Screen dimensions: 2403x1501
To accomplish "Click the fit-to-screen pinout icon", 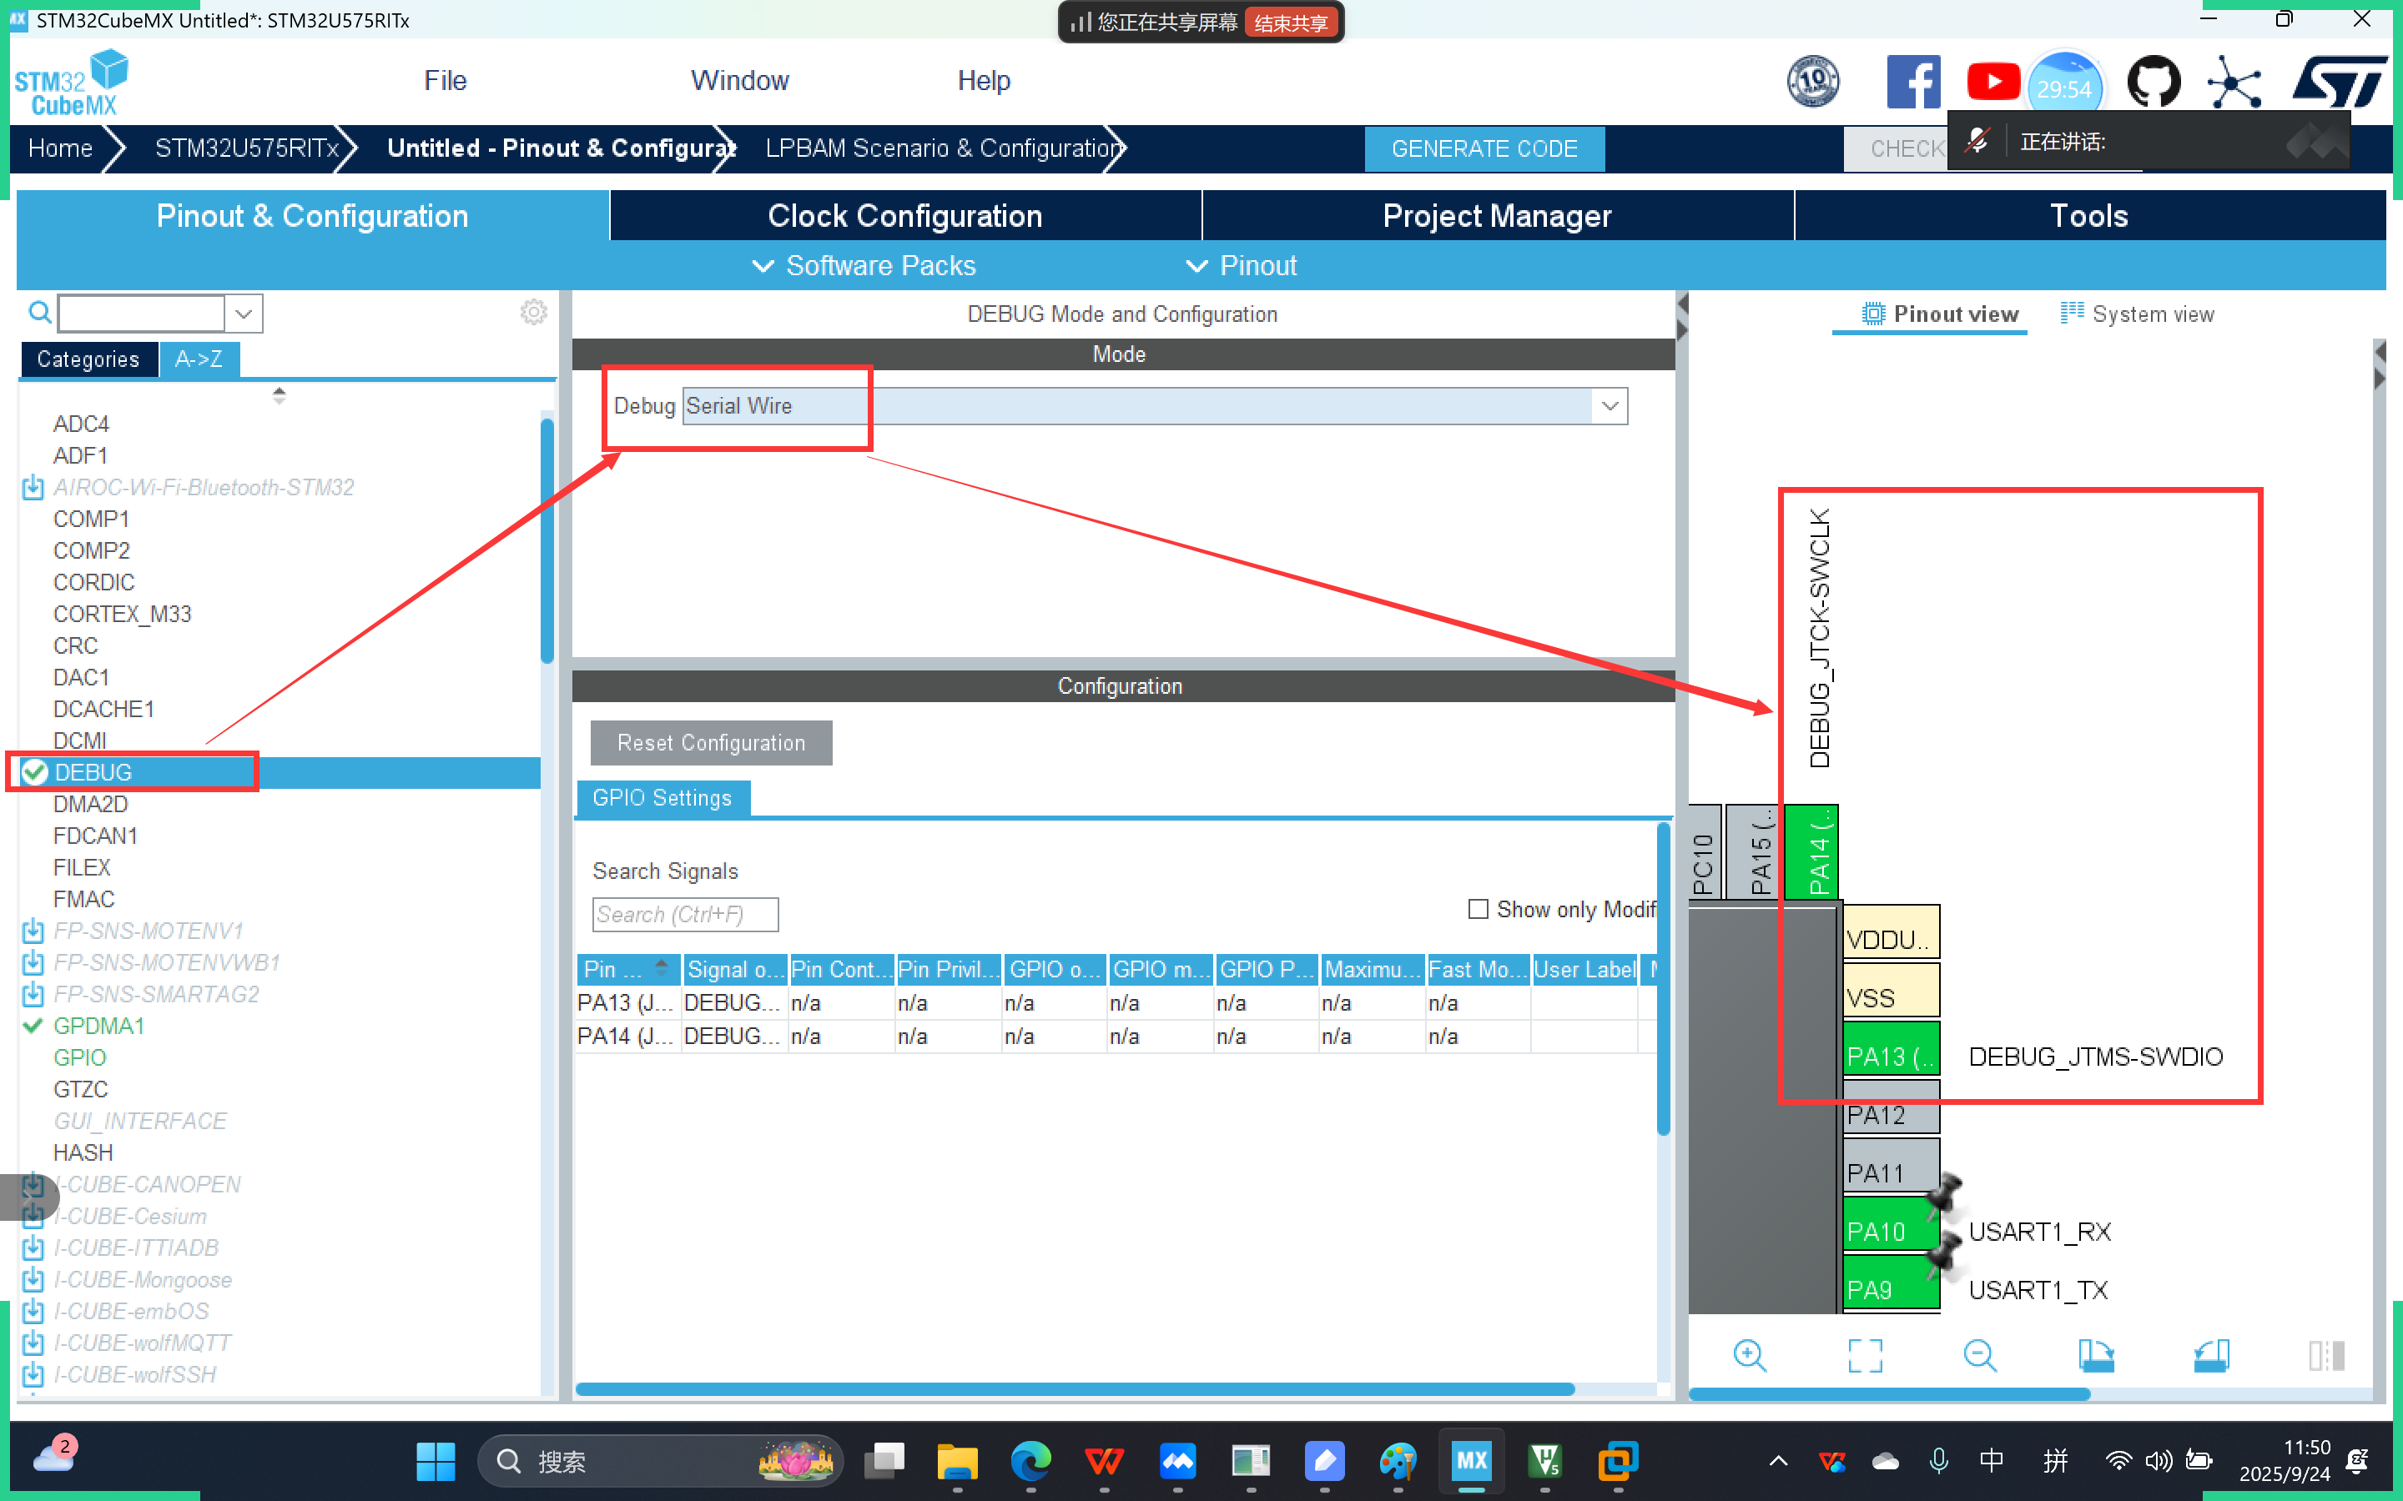I will pyautogui.click(x=1865, y=1355).
